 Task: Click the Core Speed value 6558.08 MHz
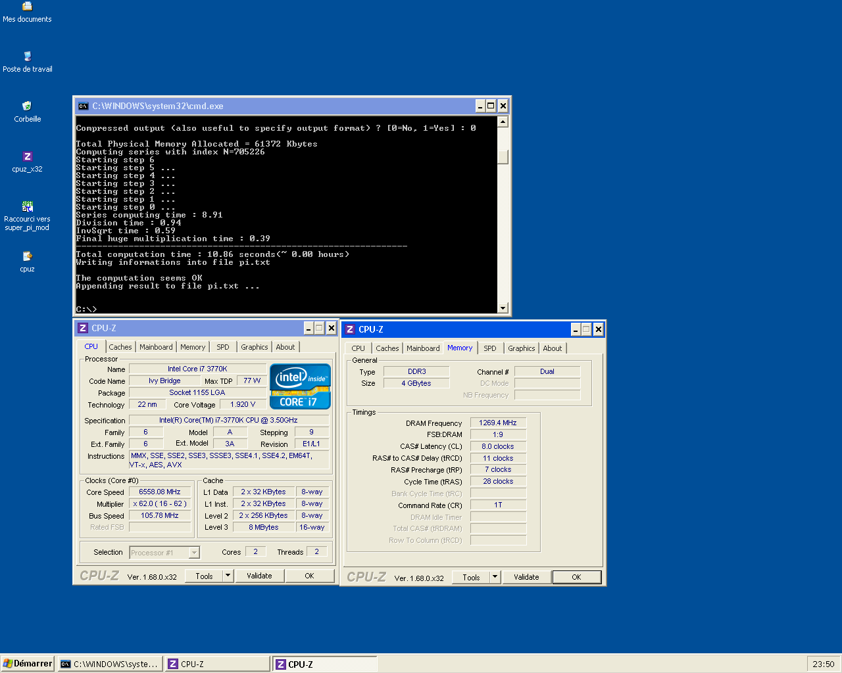point(160,492)
